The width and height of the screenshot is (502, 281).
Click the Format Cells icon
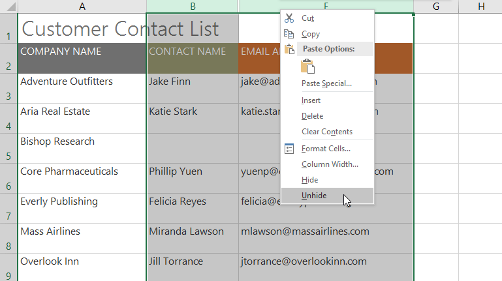coord(289,149)
